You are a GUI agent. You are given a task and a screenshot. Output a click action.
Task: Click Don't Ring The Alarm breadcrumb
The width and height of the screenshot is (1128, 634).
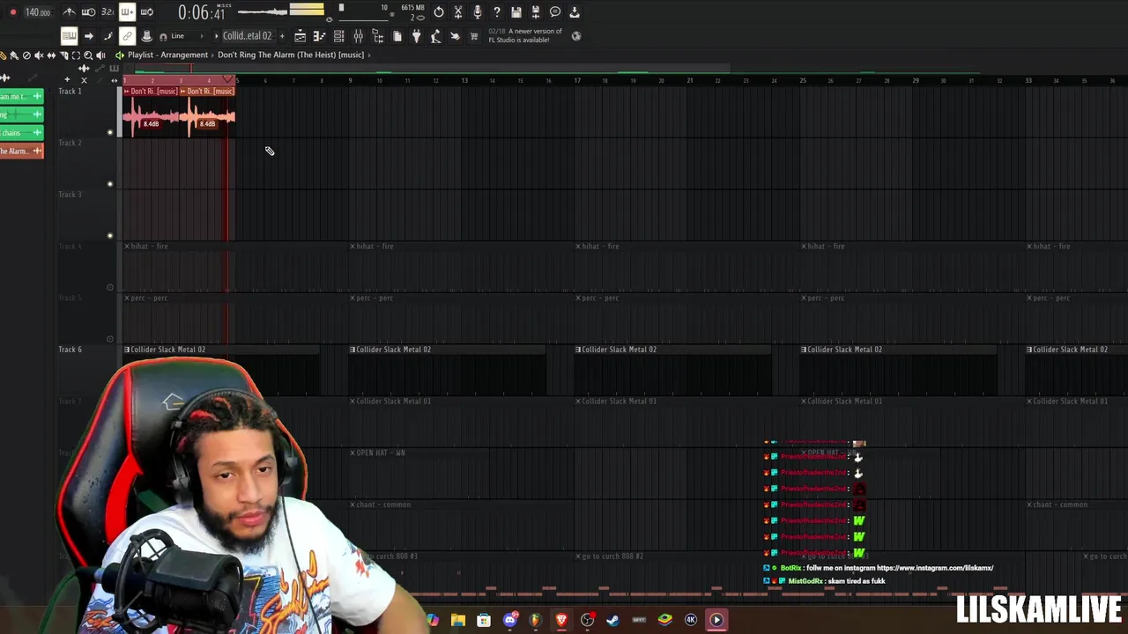(291, 55)
